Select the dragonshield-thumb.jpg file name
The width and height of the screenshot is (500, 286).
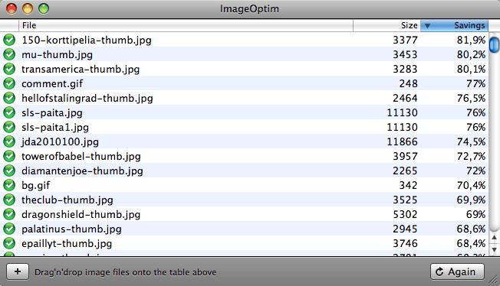click(x=81, y=214)
